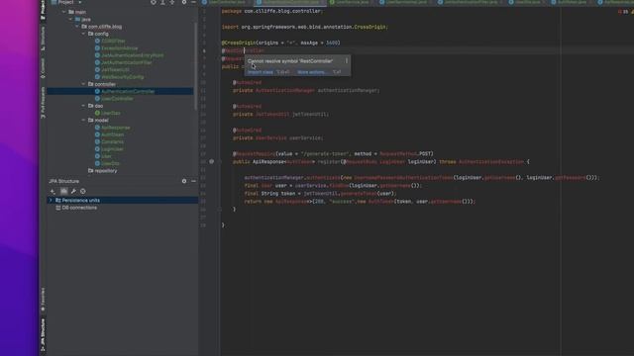
Task: Click the package com.cliffe.blog.controller line
Action: (x=272, y=11)
